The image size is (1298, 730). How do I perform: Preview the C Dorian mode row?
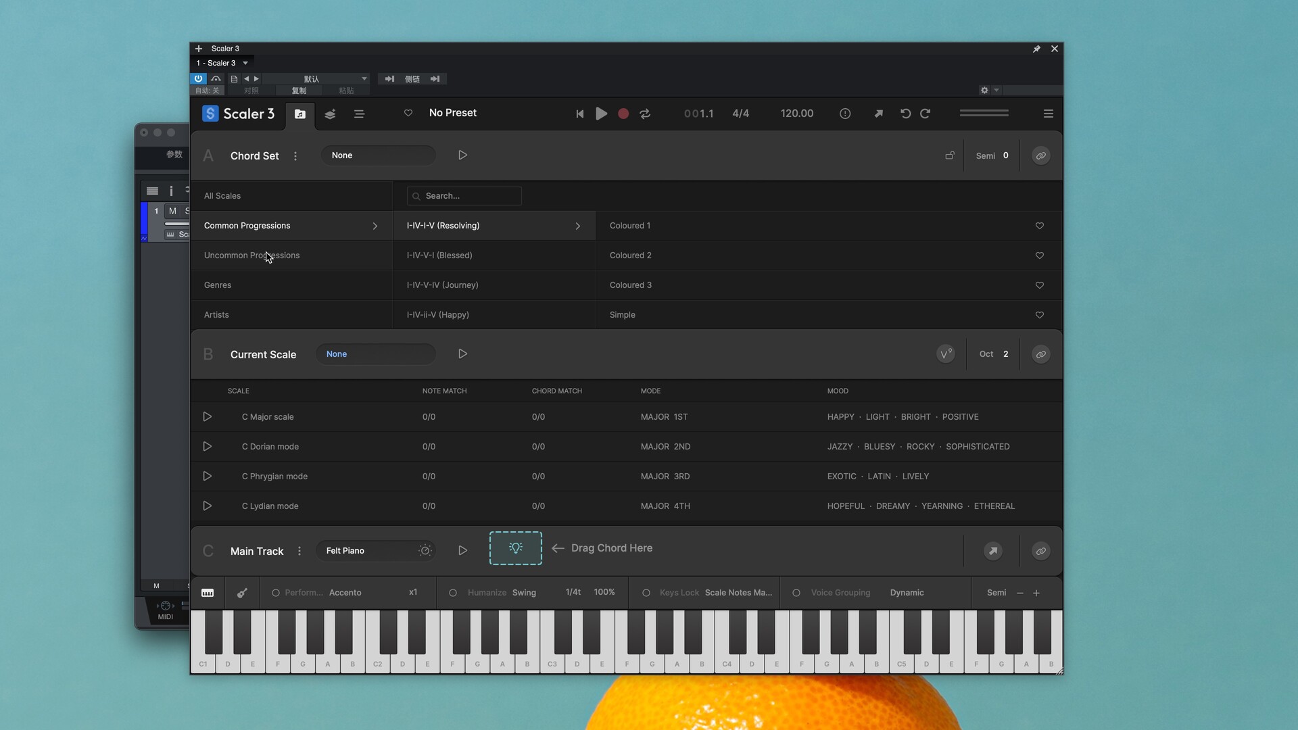(208, 447)
